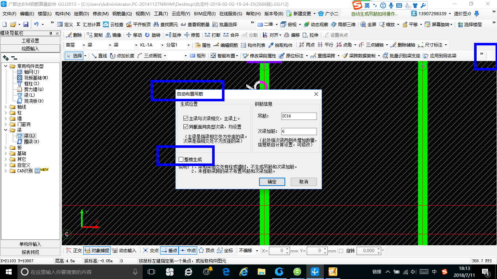Select the 移动 move tool
Screen dimensions: 497x279
tap(134, 35)
